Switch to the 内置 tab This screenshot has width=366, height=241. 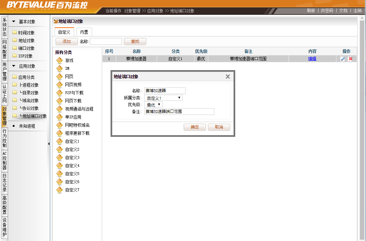[x=84, y=32]
